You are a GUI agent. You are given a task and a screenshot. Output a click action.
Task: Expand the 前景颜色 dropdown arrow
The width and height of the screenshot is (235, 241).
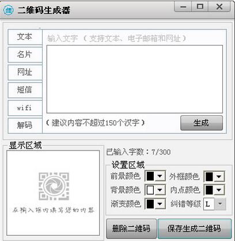pyautogui.click(x=160, y=176)
